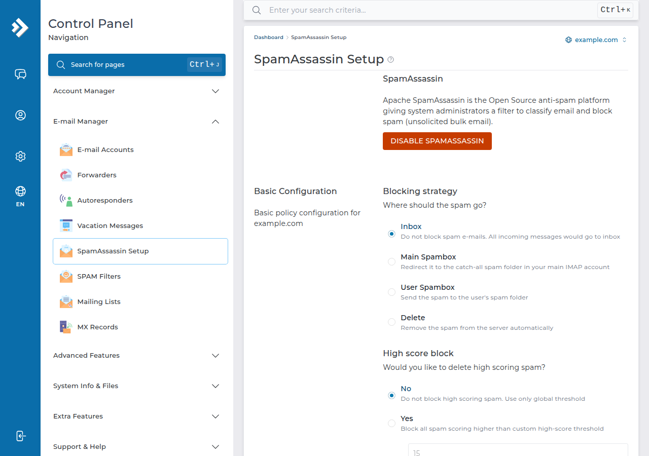Viewport: 649px width, 456px height.
Task: Open Mailing Lists page
Action: (x=140, y=301)
